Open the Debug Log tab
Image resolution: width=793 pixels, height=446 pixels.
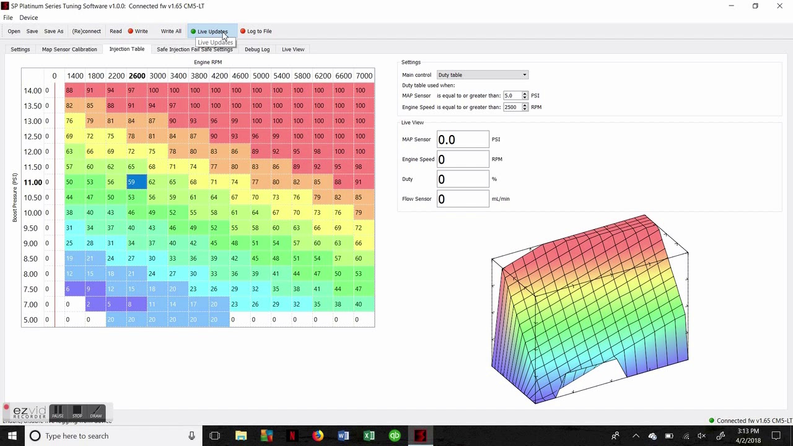[257, 49]
